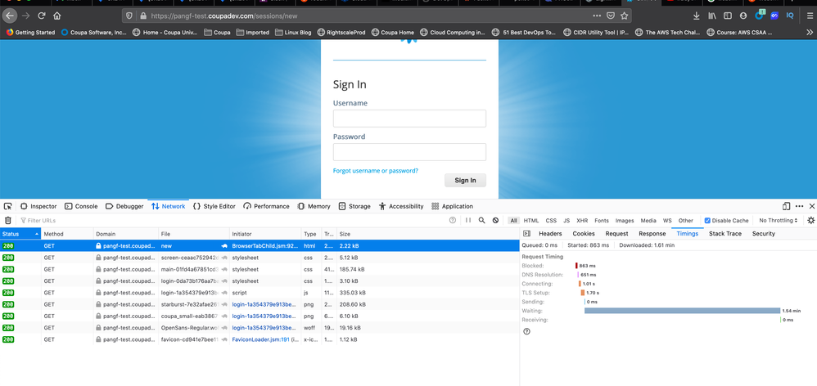817x386 pixels.
Task: Filter the list via Filter URLs box
Action: pos(232,221)
